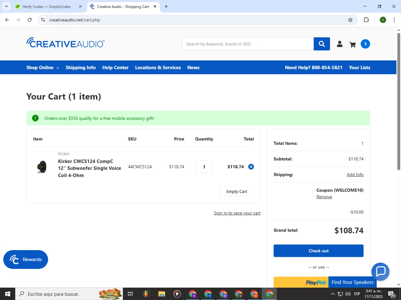Click the cart count badge showing 1

(365, 44)
